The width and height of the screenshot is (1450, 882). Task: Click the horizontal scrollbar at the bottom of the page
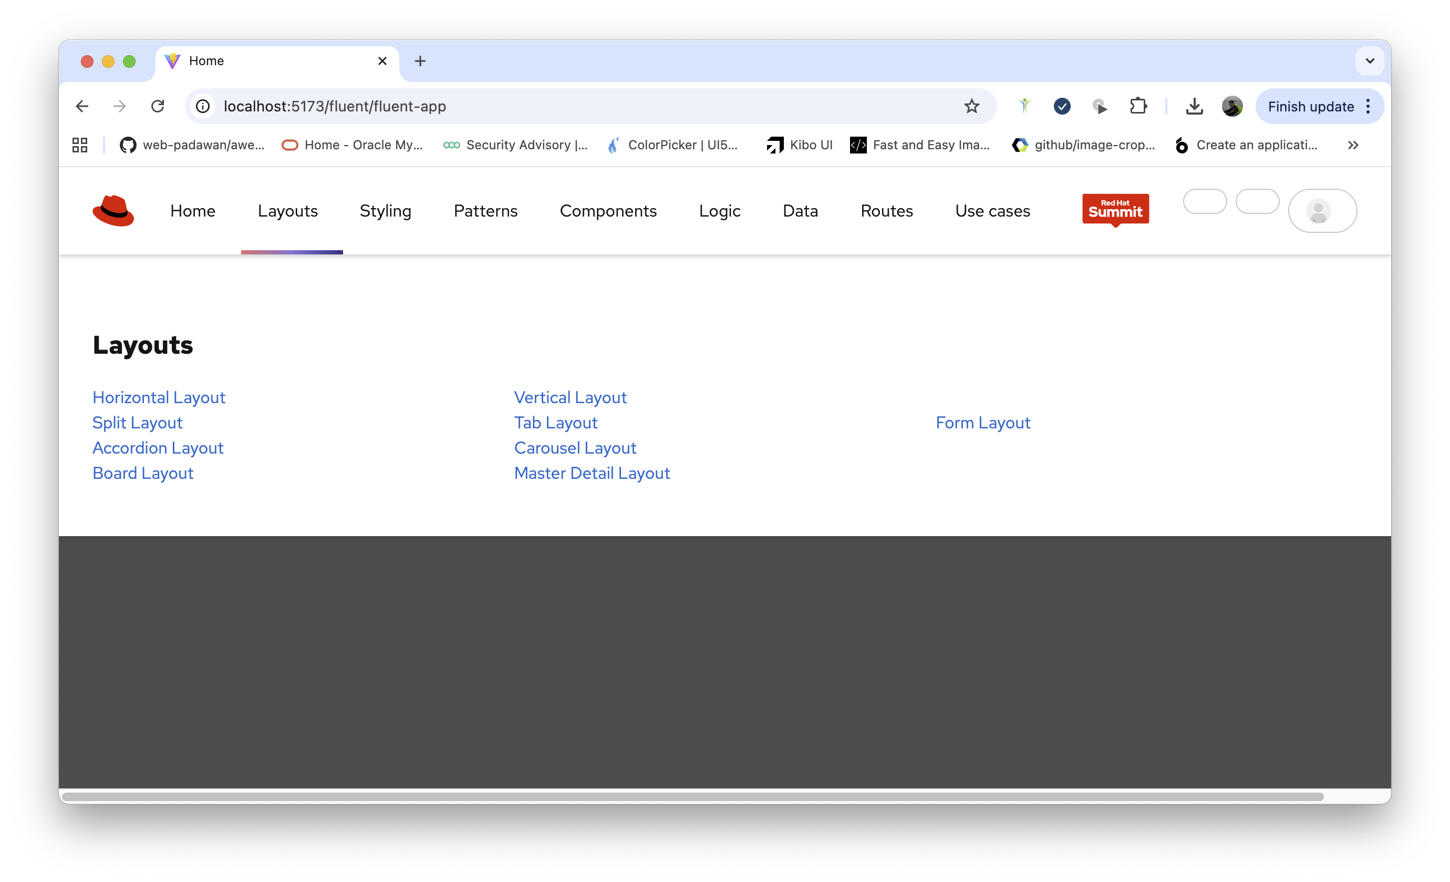(x=692, y=797)
